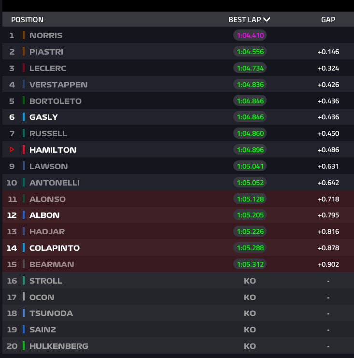Click the green team bar next to Hulkenberg
This screenshot has height=358, width=354.
(23, 346)
